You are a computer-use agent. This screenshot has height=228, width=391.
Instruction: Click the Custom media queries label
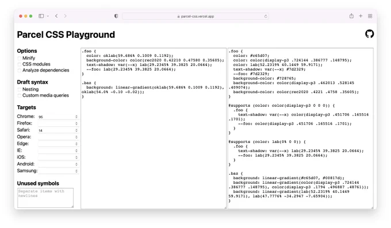45,95
